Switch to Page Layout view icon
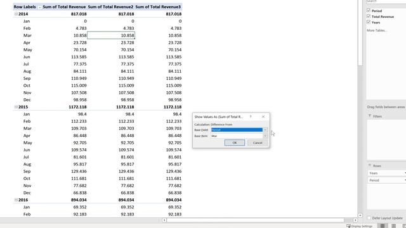406x228 pixels. (393, 226)
